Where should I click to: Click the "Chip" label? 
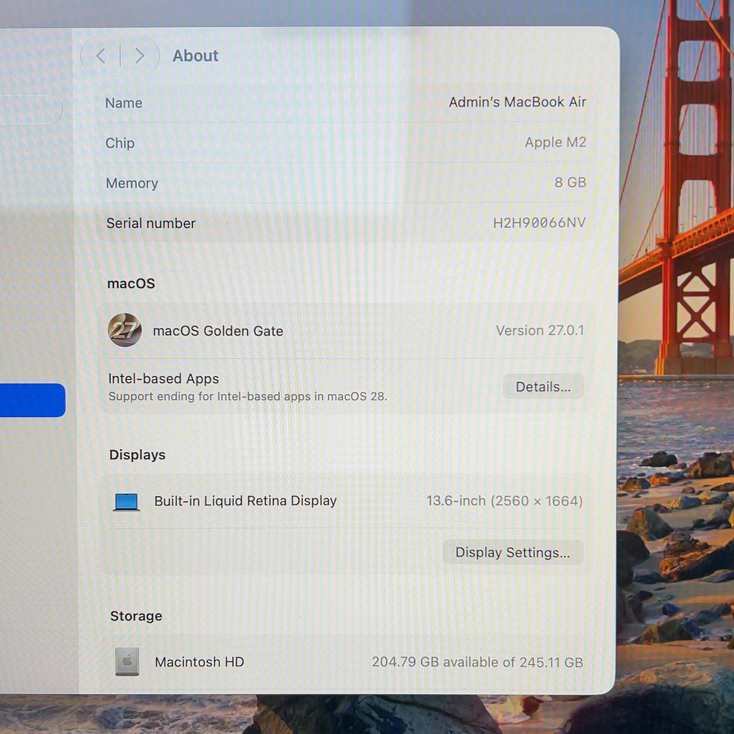click(120, 143)
